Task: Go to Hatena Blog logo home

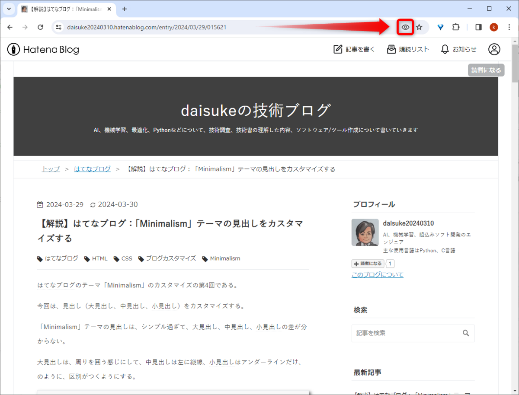Action: (x=43, y=50)
